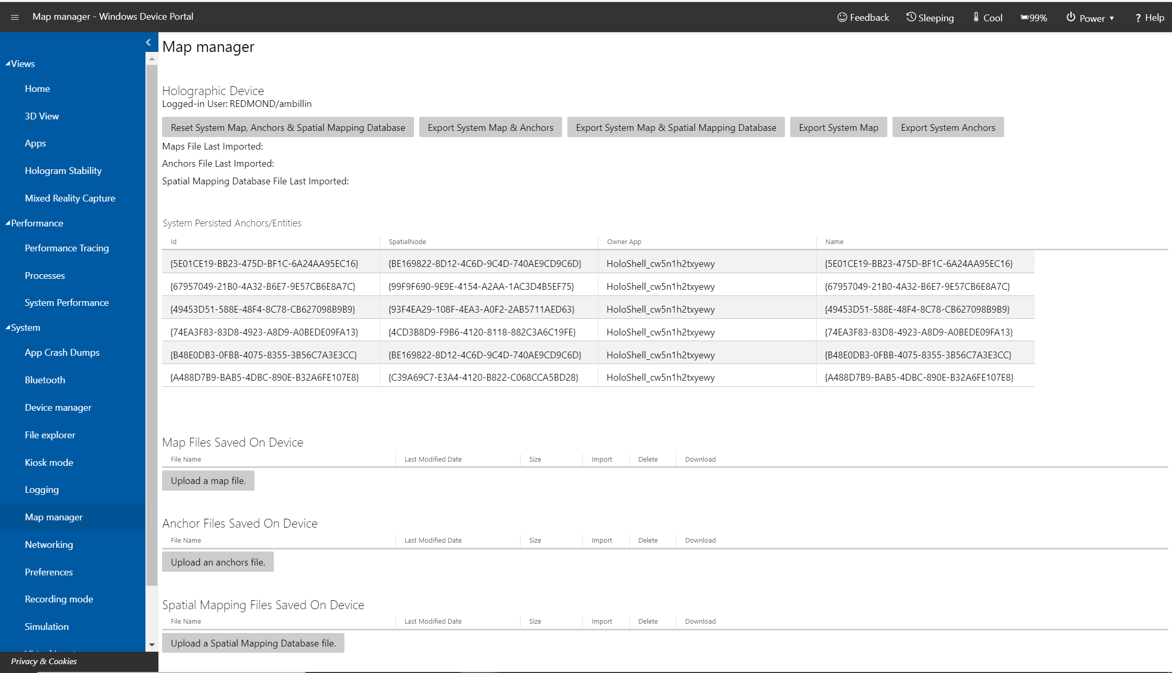Expand the Performance section in sidebar
This screenshot has width=1172, height=673.
tap(35, 223)
